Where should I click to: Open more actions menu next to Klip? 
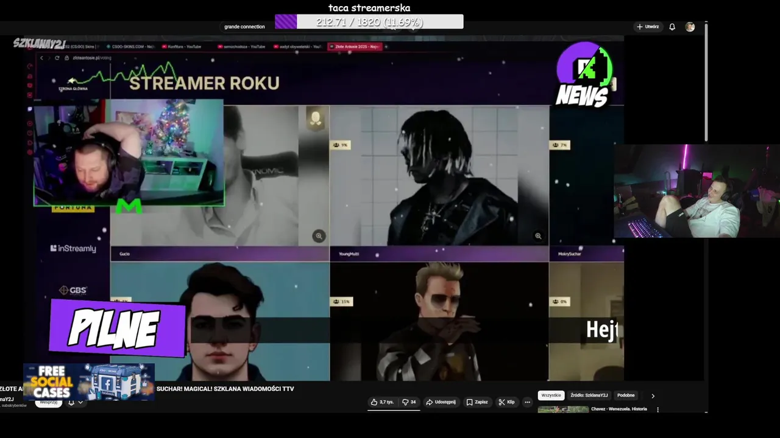click(x=527, y=402)
